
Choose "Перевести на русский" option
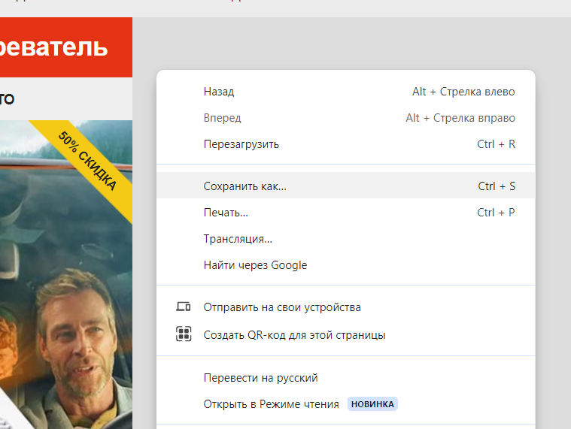(x=345, y=378)
